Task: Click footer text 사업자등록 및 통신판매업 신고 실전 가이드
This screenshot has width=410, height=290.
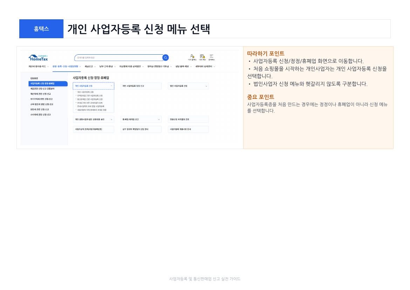Action: tap(205, 279)
